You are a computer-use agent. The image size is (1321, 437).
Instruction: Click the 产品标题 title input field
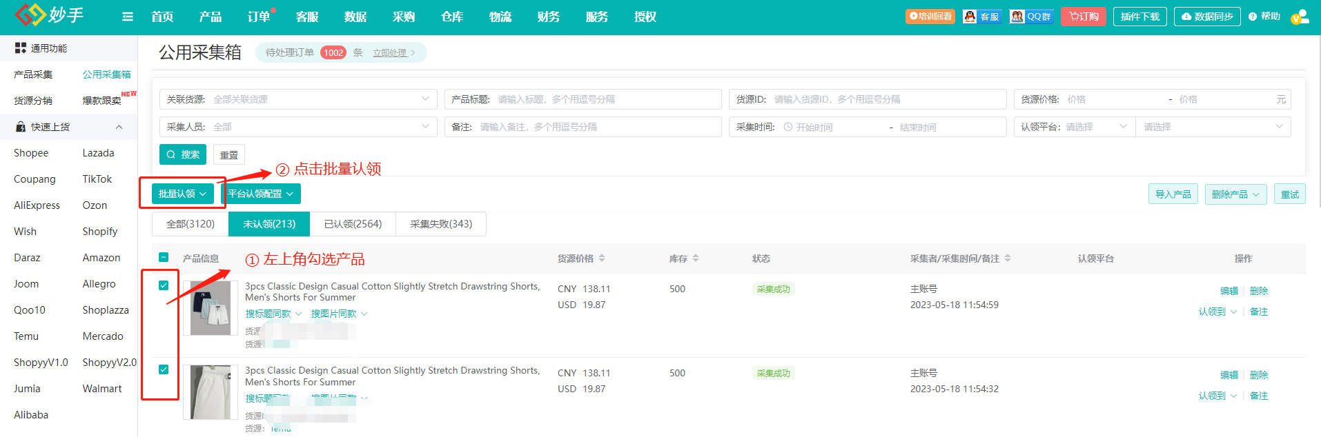[604, 99]
